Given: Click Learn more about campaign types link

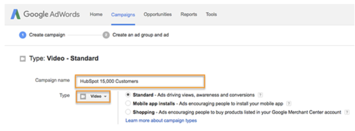Looking at the screenshot, I should point(161,121).
